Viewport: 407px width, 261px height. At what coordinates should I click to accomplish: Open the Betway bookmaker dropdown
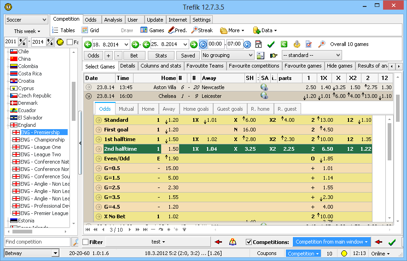31,253
